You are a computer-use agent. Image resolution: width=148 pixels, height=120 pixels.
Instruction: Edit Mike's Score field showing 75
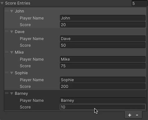click(x=103, y=66)
